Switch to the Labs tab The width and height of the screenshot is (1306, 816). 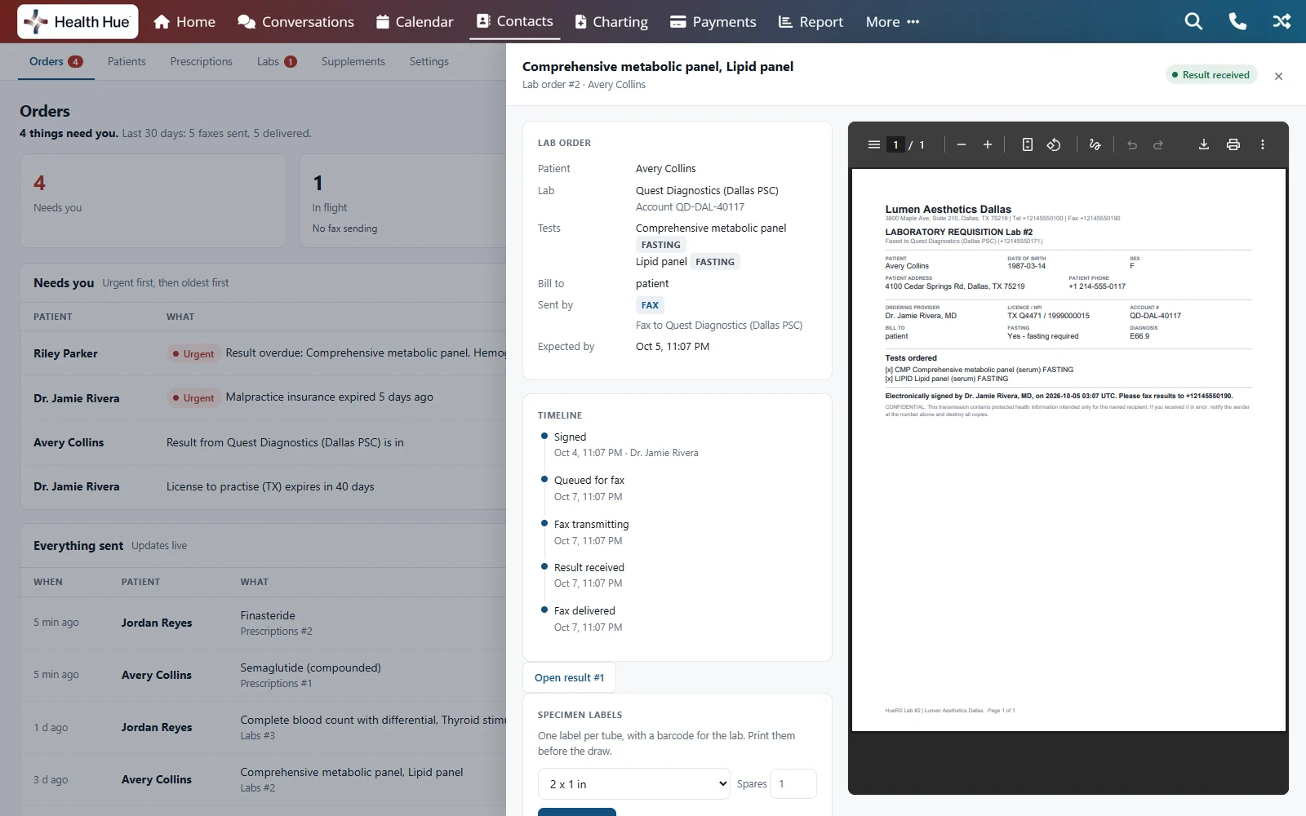point(277,61)
